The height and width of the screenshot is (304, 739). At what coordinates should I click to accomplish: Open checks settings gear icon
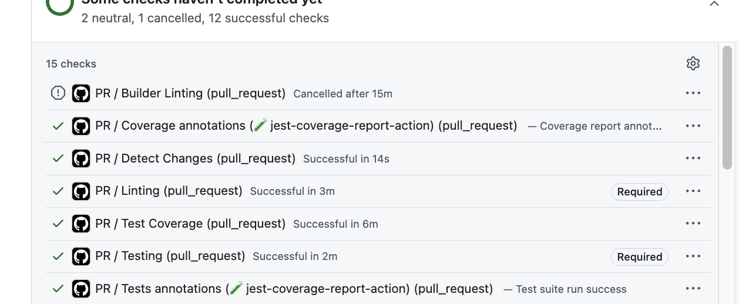click(x=693, y=63)
